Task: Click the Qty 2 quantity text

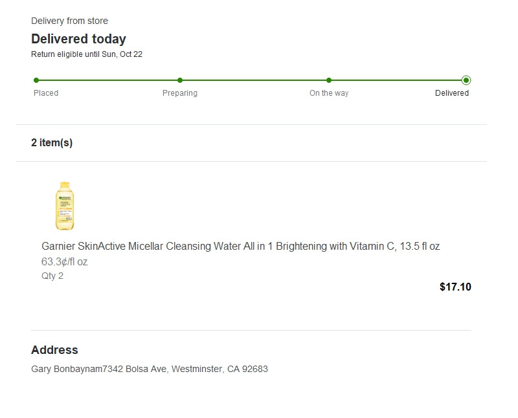Action: [52, 276]
